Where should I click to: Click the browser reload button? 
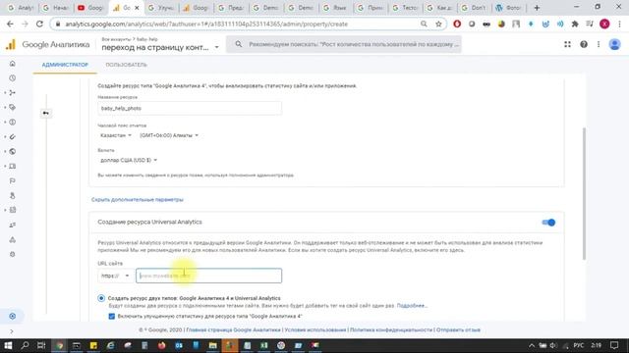pos(39,24)
